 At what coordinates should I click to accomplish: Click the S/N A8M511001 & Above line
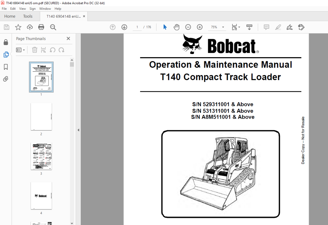[x=223, y=117]
